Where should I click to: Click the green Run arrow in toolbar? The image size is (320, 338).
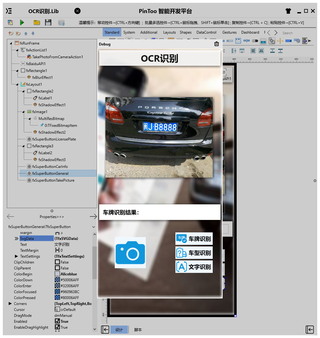(x=22, y=22)
